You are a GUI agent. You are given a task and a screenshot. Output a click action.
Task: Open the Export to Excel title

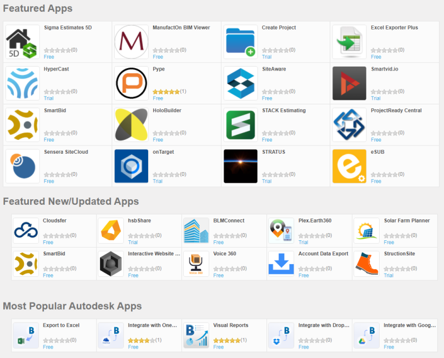click(61, 325)
